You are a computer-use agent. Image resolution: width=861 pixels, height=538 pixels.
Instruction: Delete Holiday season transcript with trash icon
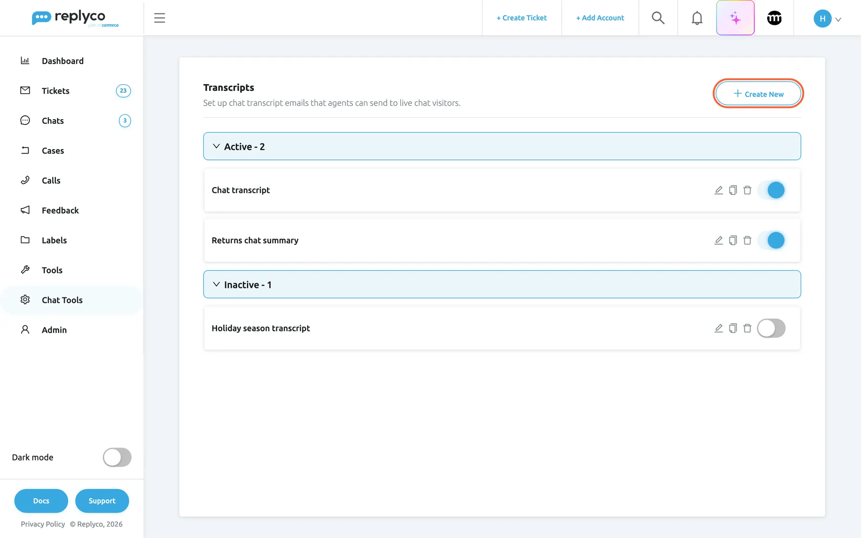pyautogui.click(x=747, y=329)
